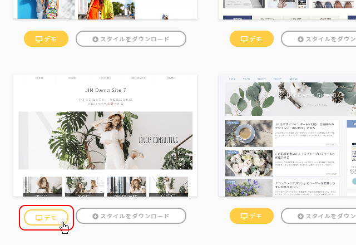
Task: Open the JIN Demo Site 8 preview thumbnail
Action: click(x=287, y=135)
